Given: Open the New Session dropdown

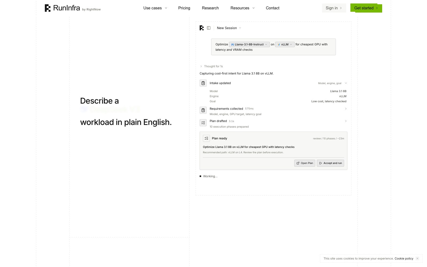Looking at the screenshot, I should click(229, 28).
